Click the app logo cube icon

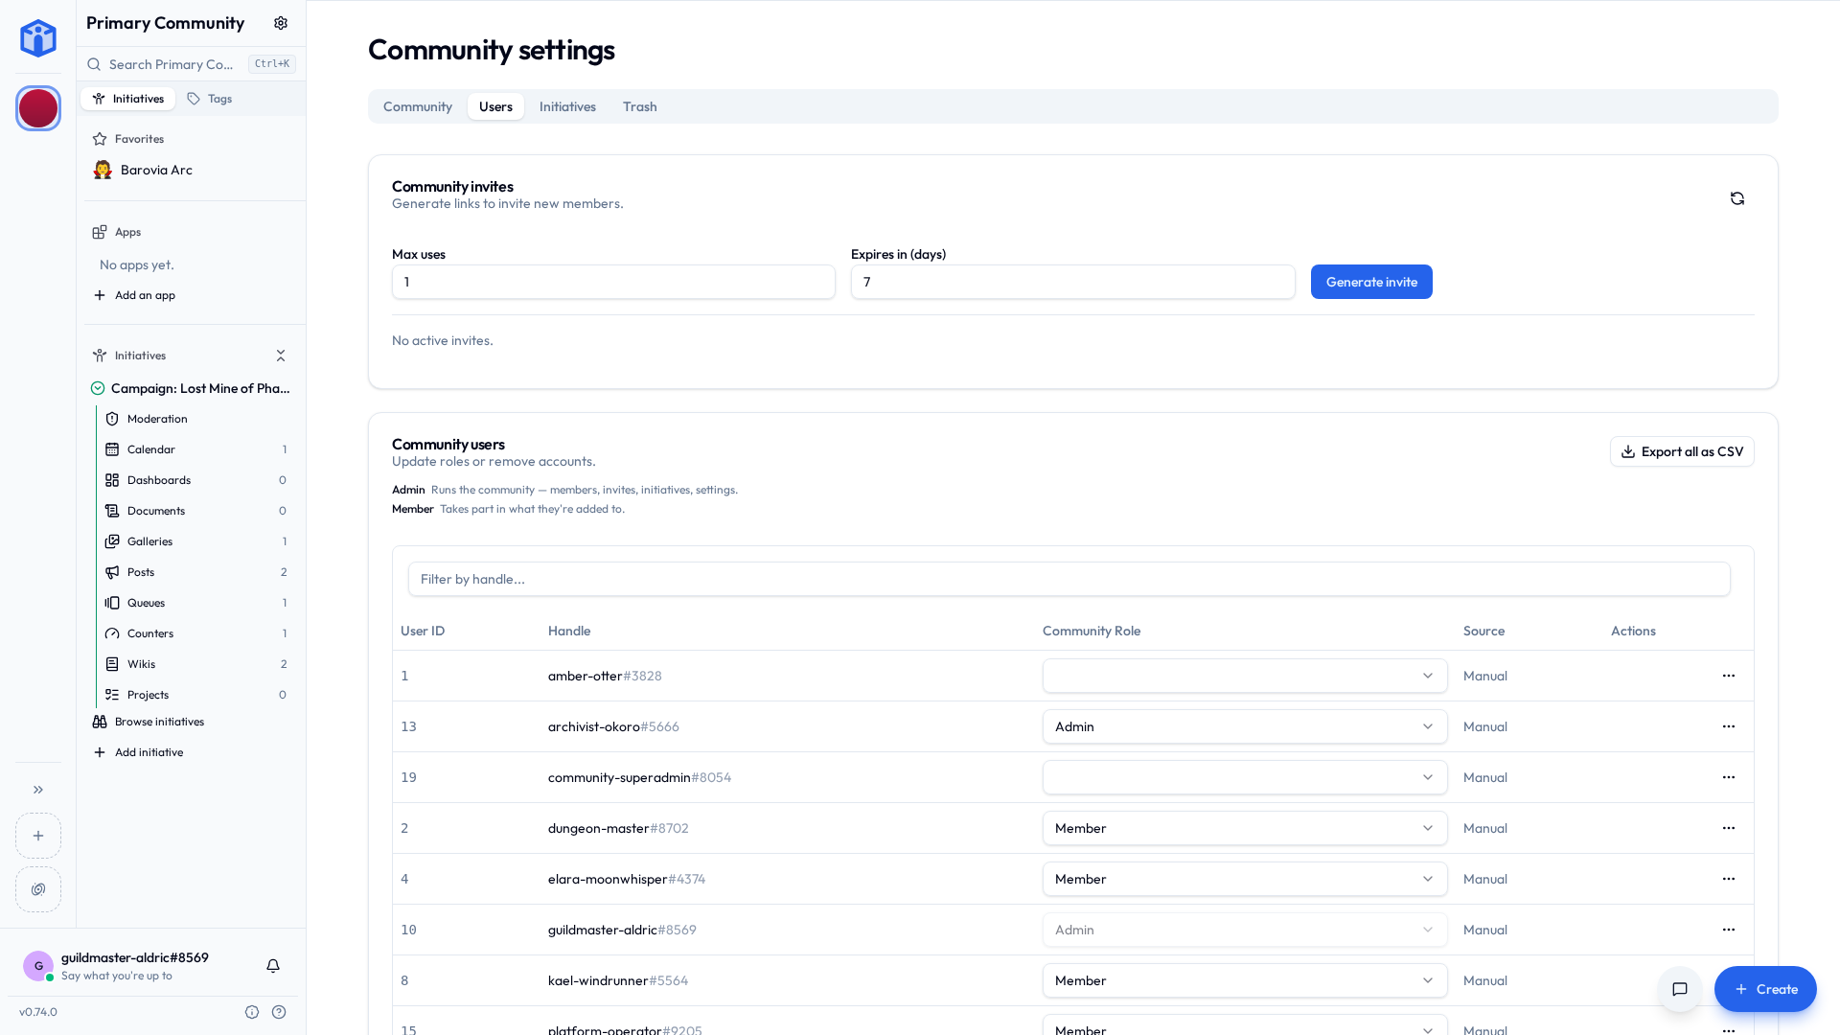[38, 38]
